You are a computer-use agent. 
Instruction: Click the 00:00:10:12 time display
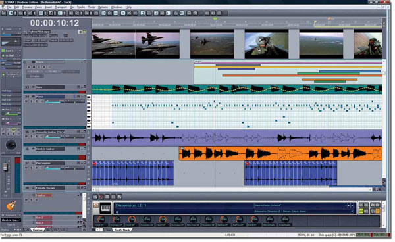(x=55, y=23)
